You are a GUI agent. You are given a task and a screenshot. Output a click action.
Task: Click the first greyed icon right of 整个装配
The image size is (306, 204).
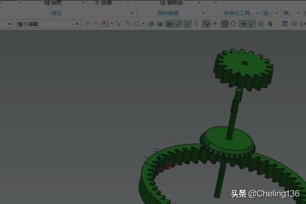(x=88, y=24)
